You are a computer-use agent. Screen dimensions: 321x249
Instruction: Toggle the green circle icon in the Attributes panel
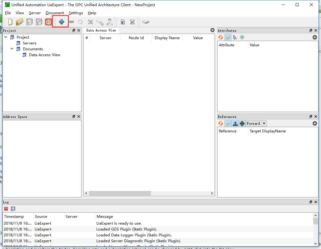[x=242, y=37]
